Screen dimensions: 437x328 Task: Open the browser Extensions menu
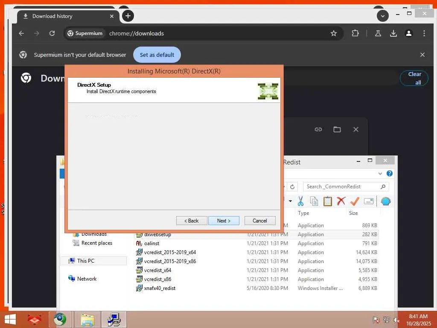355,33
